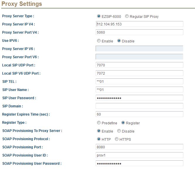Click the Proxy Server IP V4 field
The width and height of the screenshot is (195, 170).
pos(139,24)
